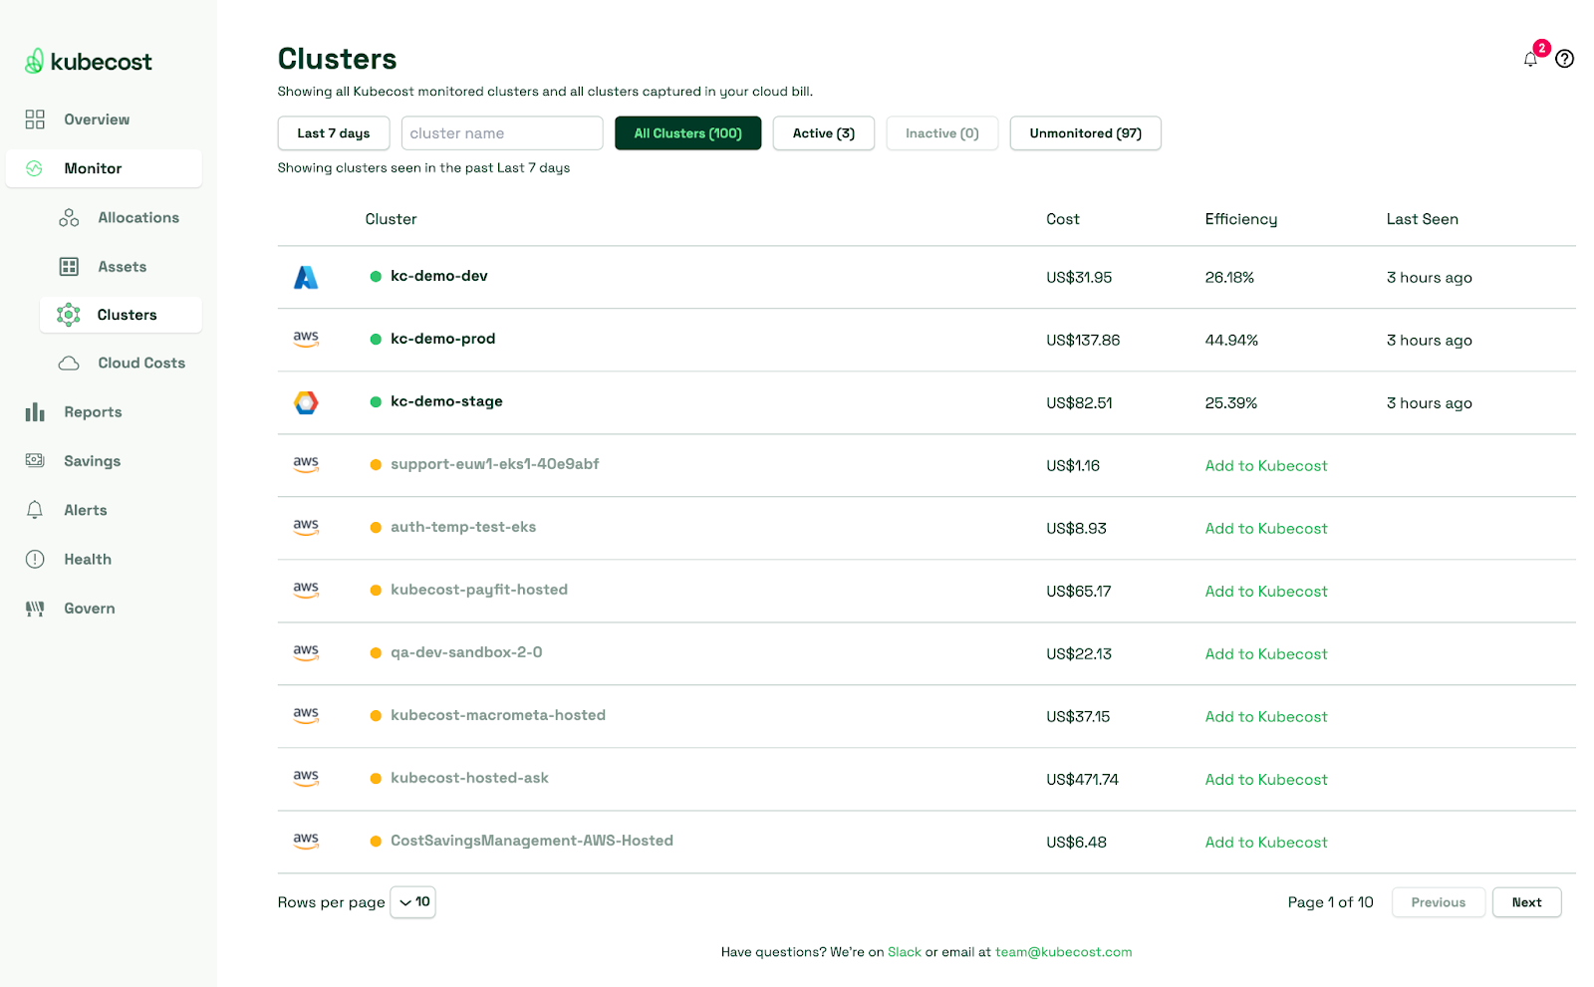
Task: Open the Last 7 days date selector
Action: [334, 133]
